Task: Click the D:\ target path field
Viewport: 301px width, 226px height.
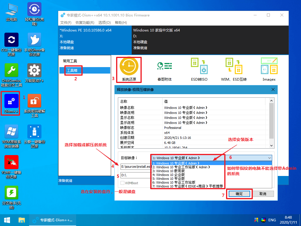Action: coord(135,175)
